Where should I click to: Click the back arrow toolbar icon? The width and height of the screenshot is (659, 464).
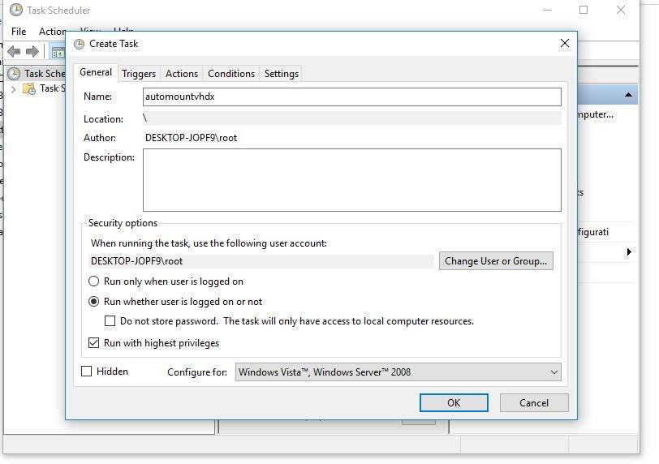pos(13,52)
